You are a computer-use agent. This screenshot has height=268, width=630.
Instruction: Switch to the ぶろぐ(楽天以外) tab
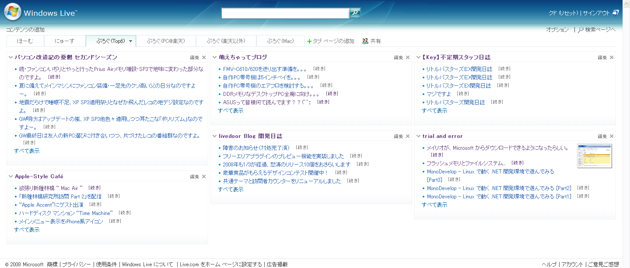click(226, 41)
